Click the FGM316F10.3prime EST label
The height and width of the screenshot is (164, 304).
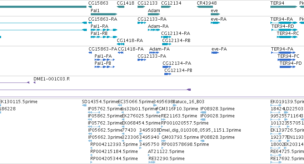177,109
